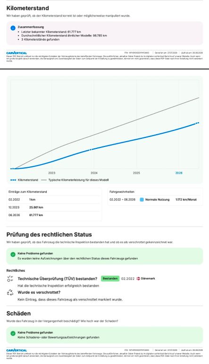
Task: Click the light blue Normale Nutzung swatch
Action: pos(142,200)
